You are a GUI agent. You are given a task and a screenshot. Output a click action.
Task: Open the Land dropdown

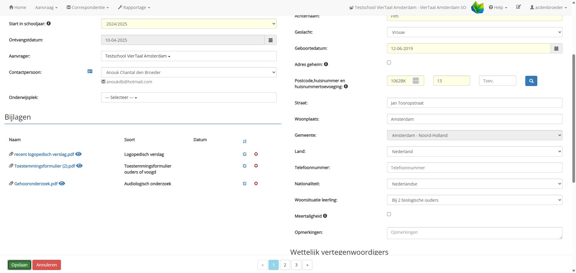(x=475, y=152)
